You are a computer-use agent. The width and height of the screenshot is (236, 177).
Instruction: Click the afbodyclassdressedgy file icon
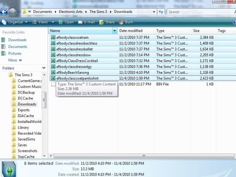[53, 67]
